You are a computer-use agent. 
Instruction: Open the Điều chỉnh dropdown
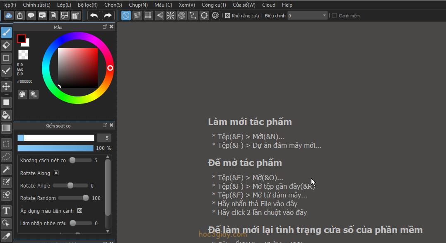(x=308, y=16)
